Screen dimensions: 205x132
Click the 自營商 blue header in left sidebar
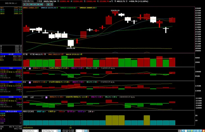click(11, 97)
